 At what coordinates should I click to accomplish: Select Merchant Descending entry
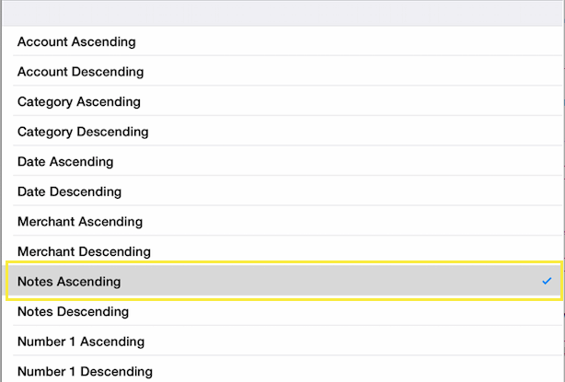click(x=283, y=250)
